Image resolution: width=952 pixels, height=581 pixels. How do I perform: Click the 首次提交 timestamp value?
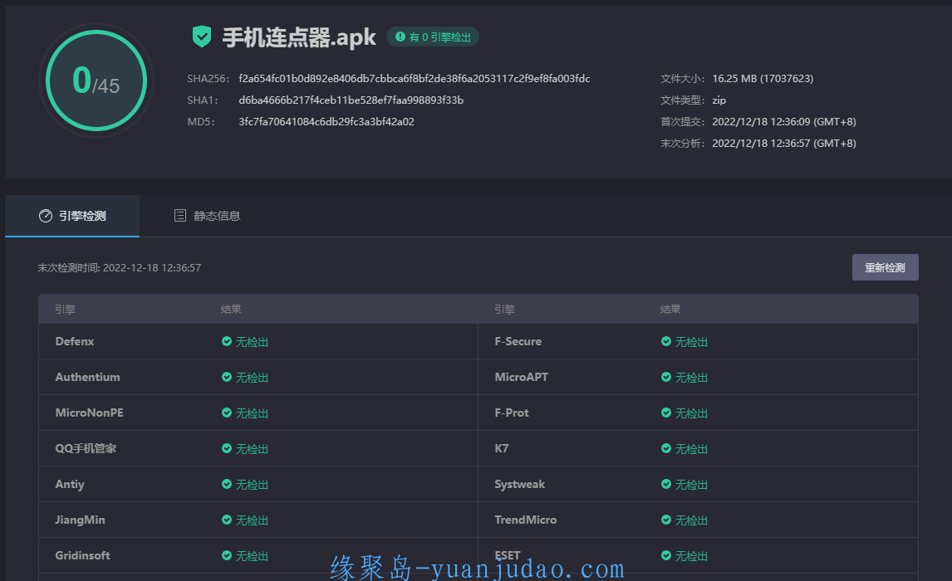[x=784, y=122]
